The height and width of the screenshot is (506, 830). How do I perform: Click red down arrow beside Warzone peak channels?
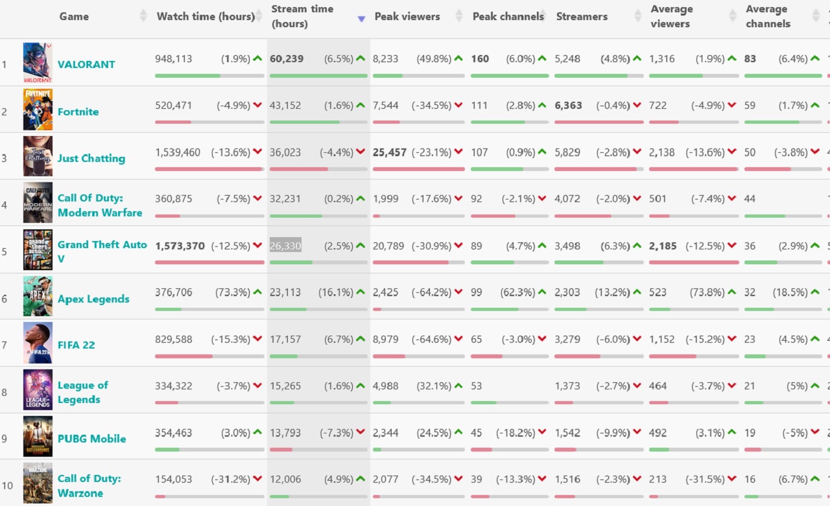541,479
